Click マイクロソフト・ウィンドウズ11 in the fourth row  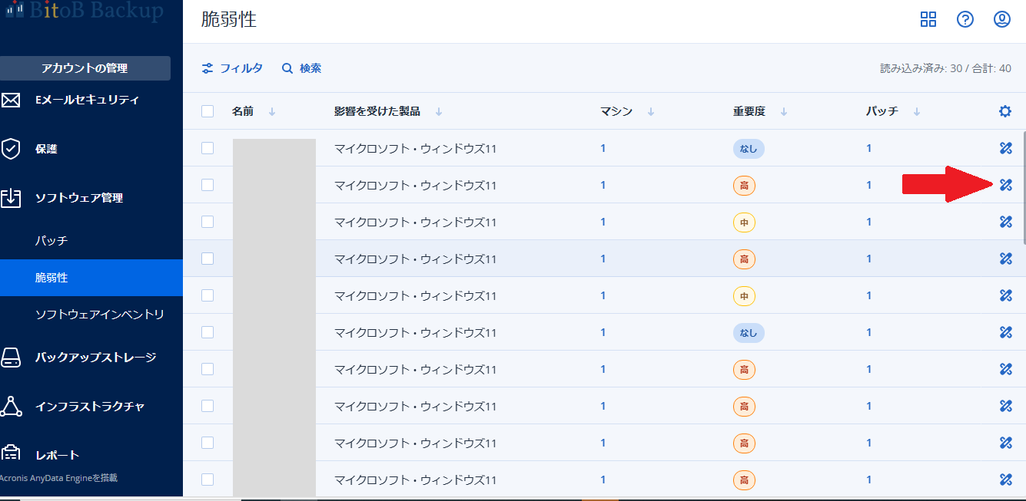(x=415, y=259)
